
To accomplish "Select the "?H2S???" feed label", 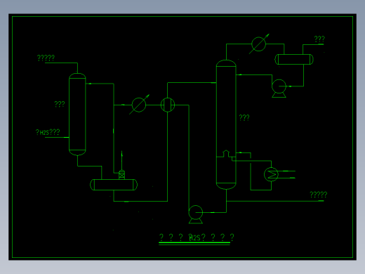I will 48,132.
